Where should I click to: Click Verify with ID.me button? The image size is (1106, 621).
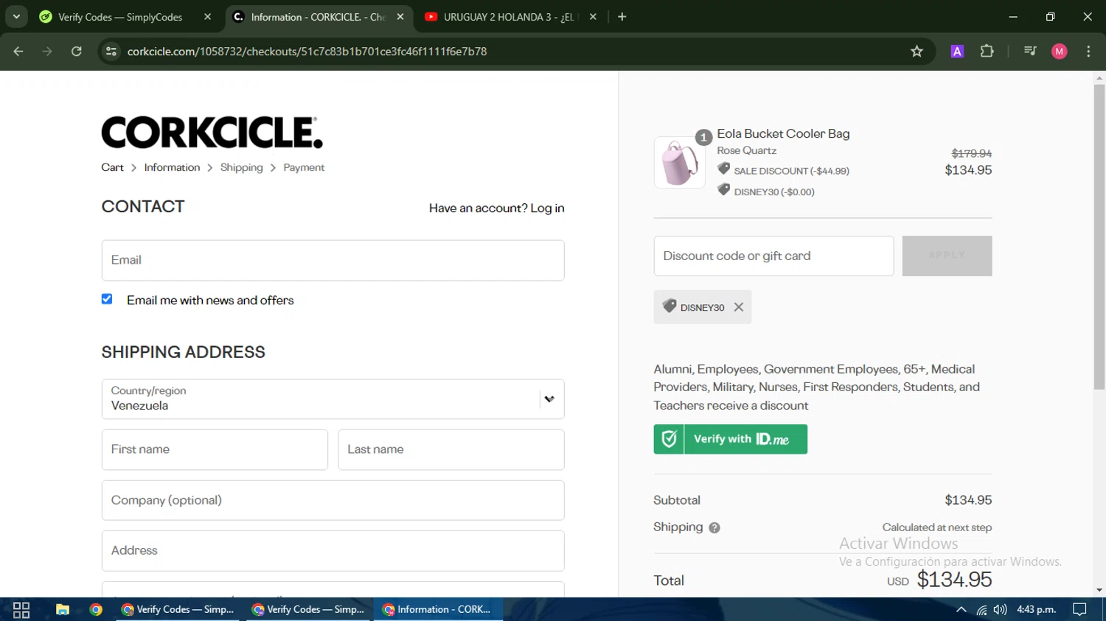click(730, 439)
